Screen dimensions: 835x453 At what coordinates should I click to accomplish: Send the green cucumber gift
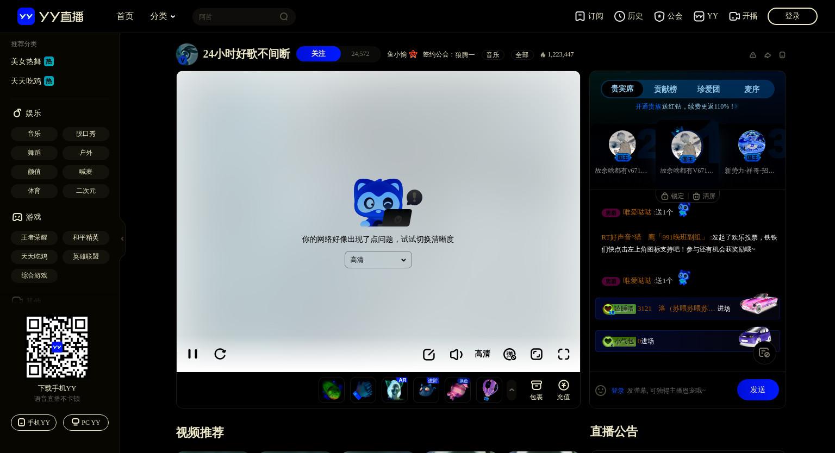332,390
